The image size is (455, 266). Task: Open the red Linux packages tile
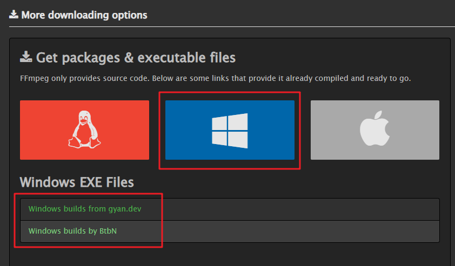coord(84,130)
